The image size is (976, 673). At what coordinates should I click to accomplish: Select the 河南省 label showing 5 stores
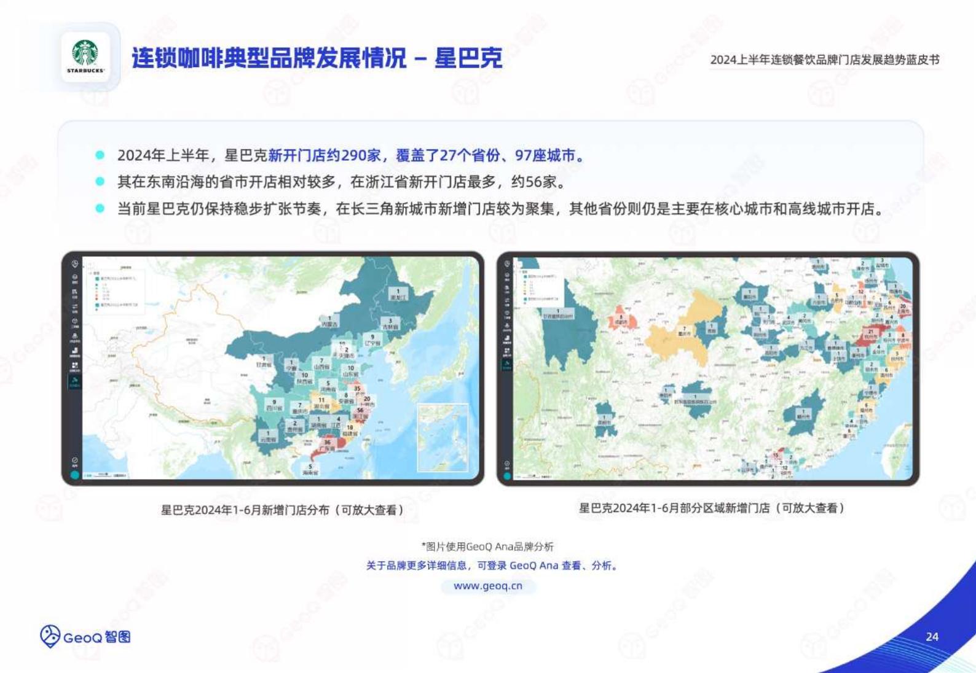tap(328, 386)
